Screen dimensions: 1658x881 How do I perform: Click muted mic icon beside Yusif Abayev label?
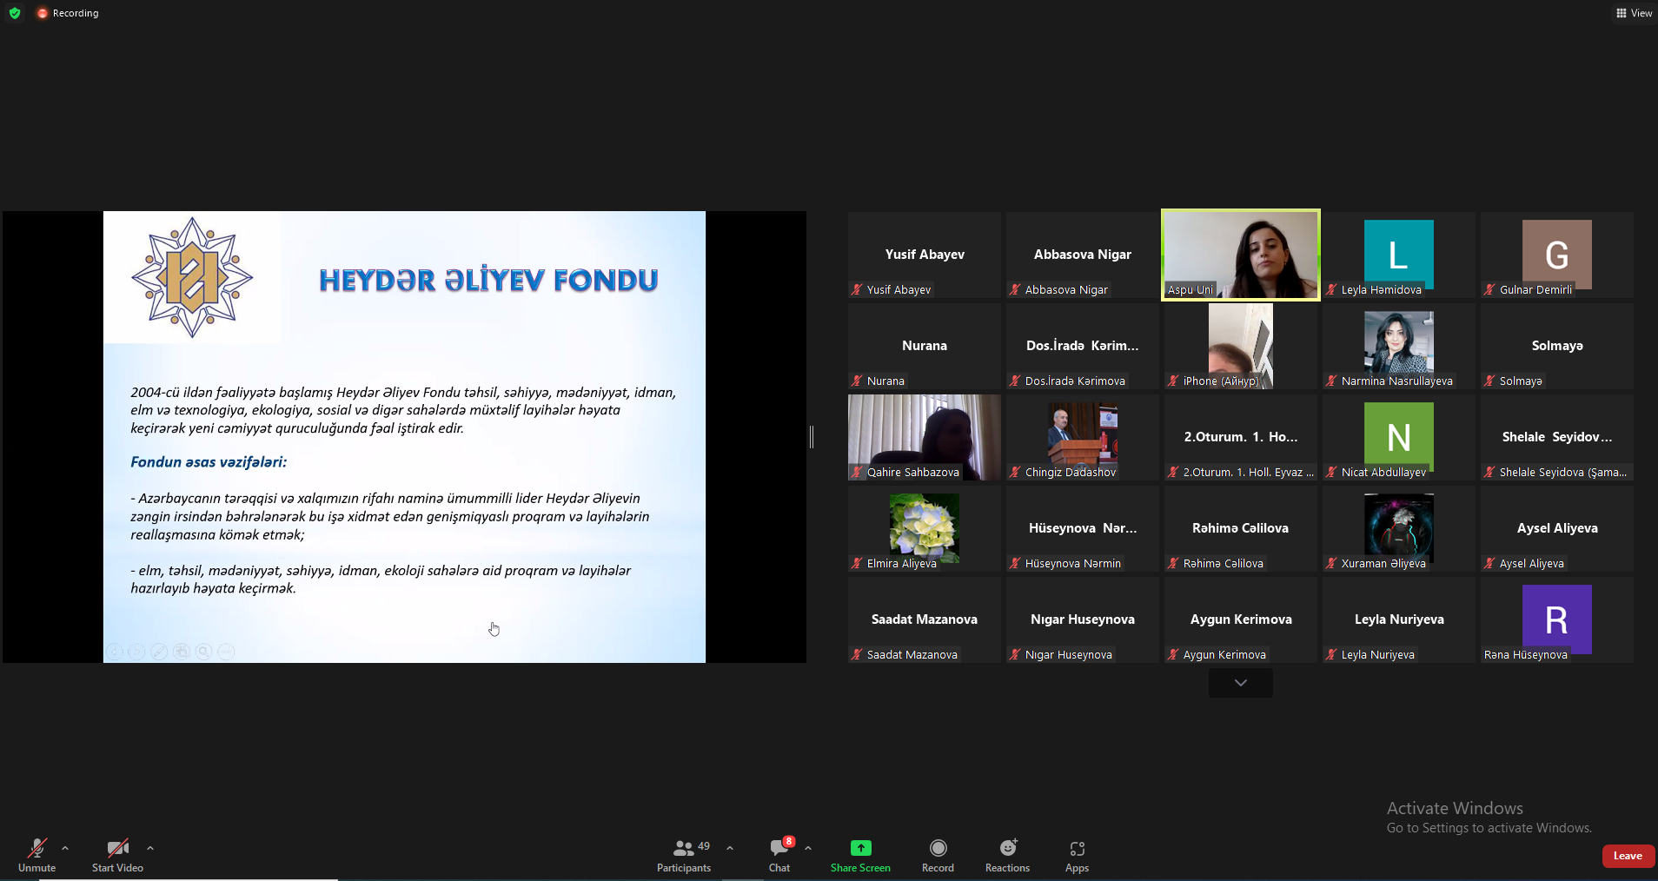click(x=857, y=289)
